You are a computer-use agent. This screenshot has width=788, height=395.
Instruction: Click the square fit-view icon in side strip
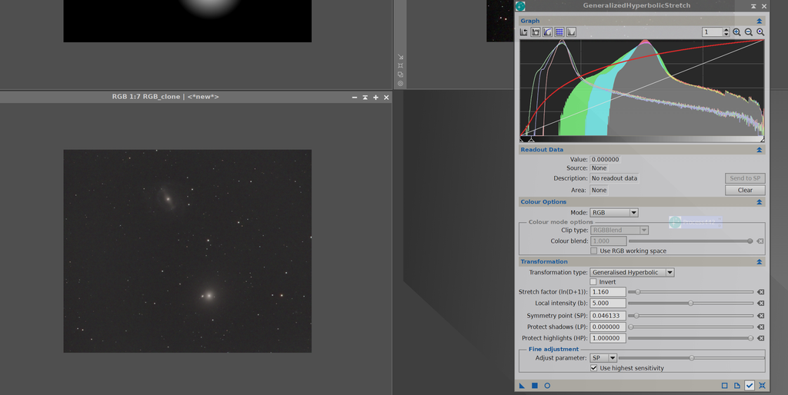(x=400, y=66)
